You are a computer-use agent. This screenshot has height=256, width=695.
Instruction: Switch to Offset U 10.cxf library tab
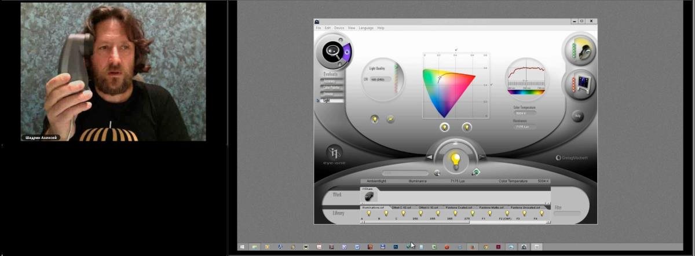coord(429,207)
